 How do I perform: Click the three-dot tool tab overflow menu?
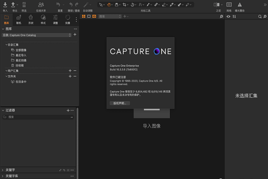[x=76, y=20]
